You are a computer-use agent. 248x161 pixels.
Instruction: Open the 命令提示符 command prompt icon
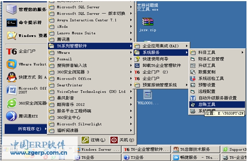coord(11,23)
